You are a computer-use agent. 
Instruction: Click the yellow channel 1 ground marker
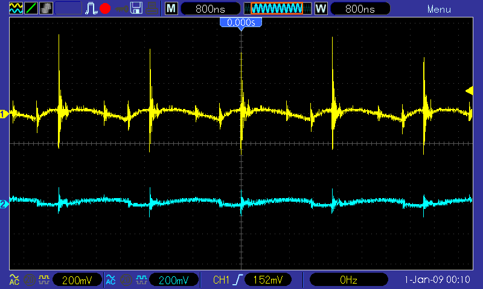coord(4,114)
